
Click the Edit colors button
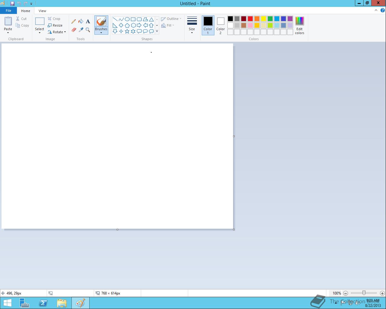click(299, 26)
